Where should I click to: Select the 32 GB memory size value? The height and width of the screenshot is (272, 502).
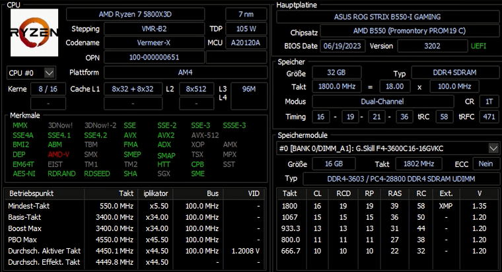click(x=336, y=73)
